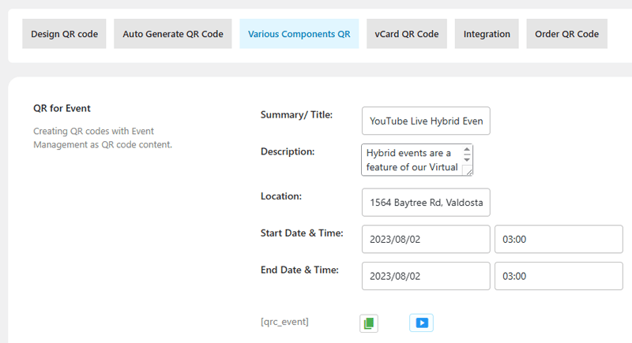Viewport: 632px width, 343px height.
Task: Switch to the Order QR Code tab
Action: click(566, 34)
